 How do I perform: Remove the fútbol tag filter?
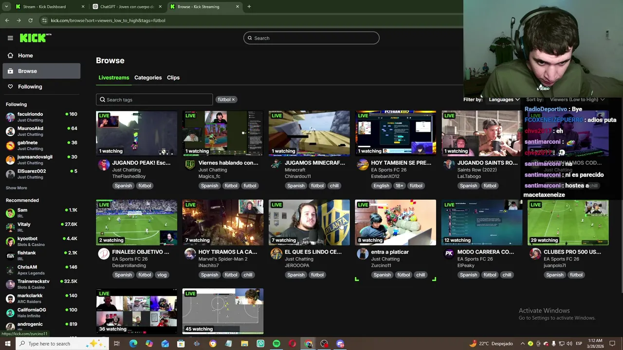tap(233, 100)
